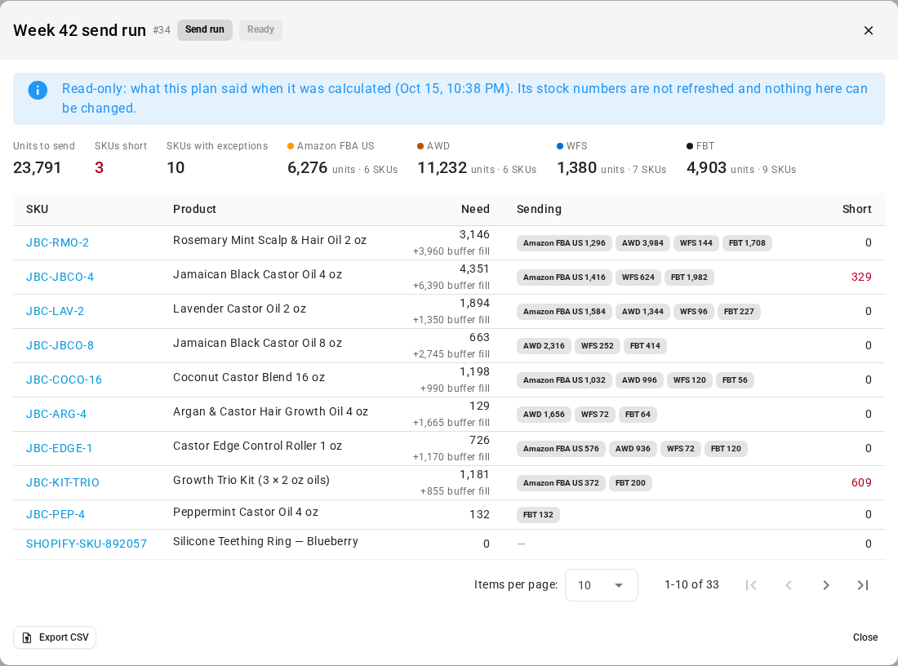
Task: Click the FBT 132 chip
Action: point(538,515)
